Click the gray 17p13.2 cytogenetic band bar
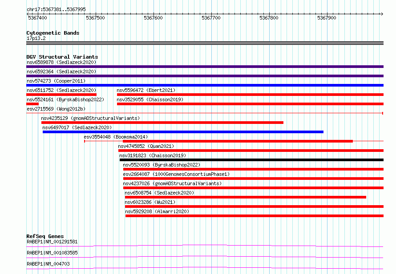This screenshot has height=274, width=396. (205, 43)
